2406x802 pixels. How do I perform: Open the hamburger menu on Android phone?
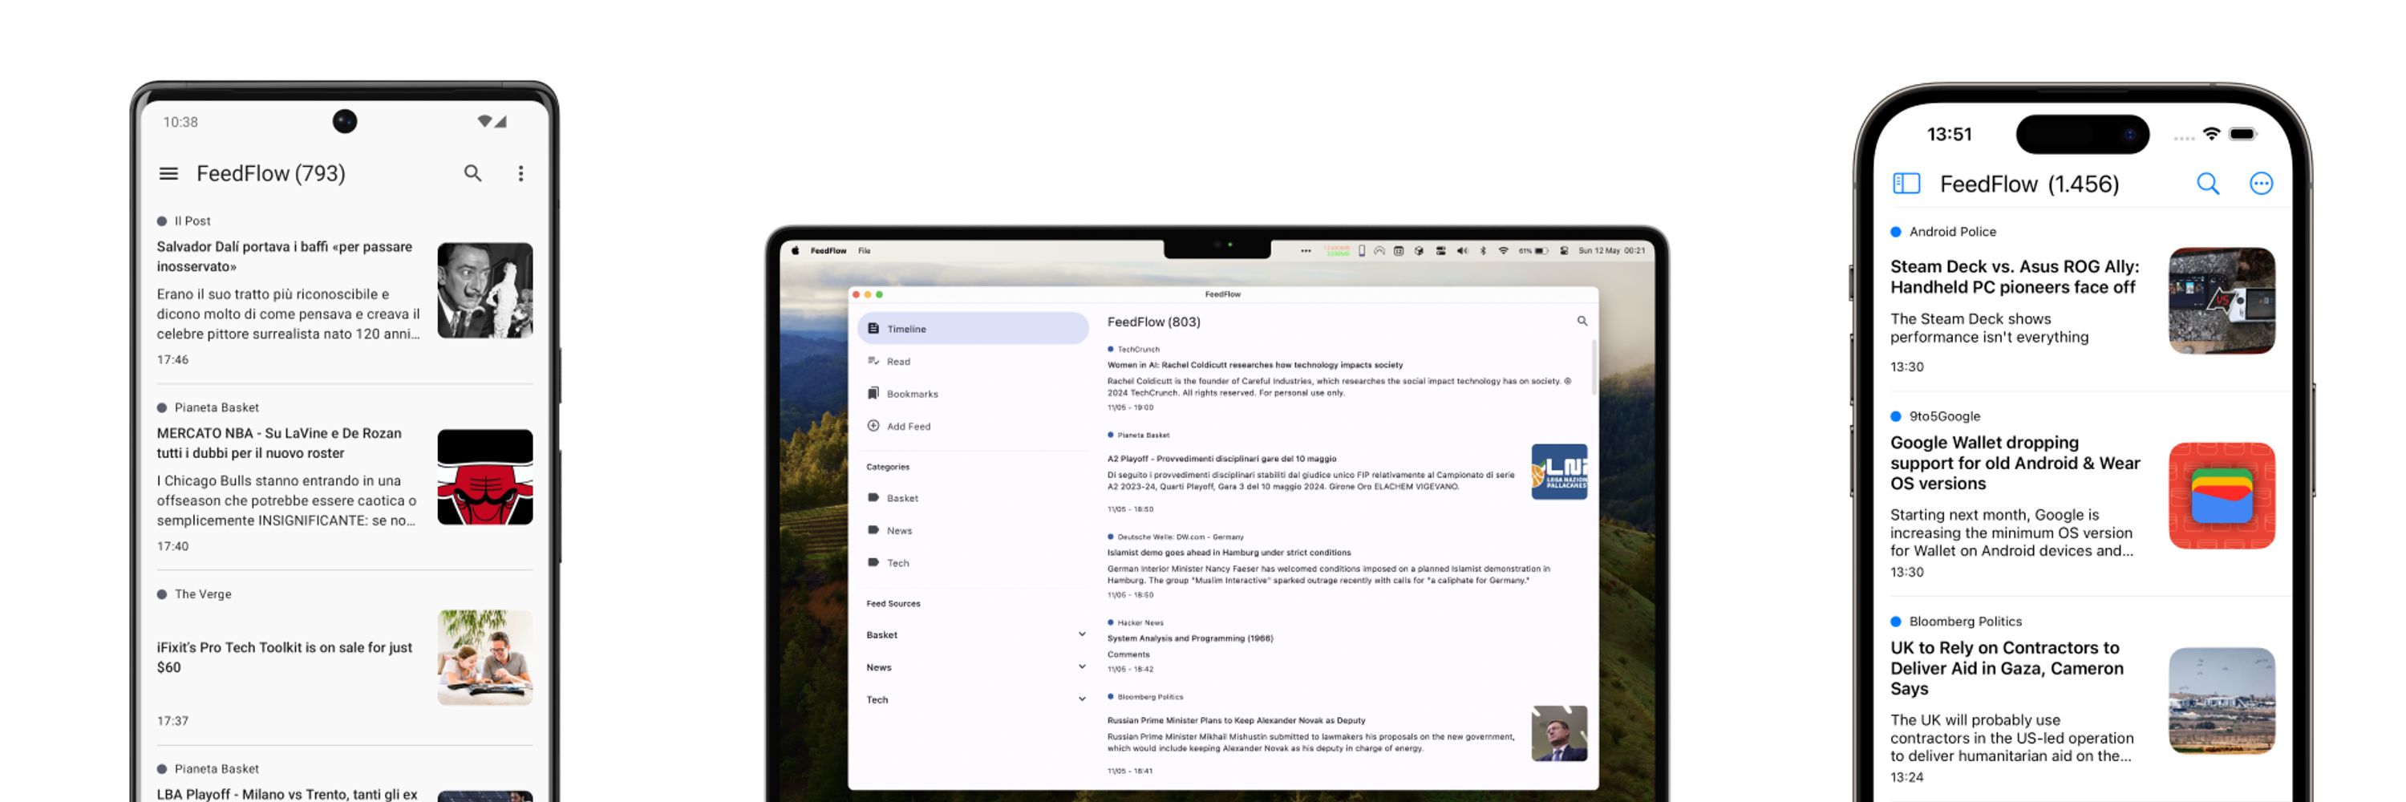point(168,174)
